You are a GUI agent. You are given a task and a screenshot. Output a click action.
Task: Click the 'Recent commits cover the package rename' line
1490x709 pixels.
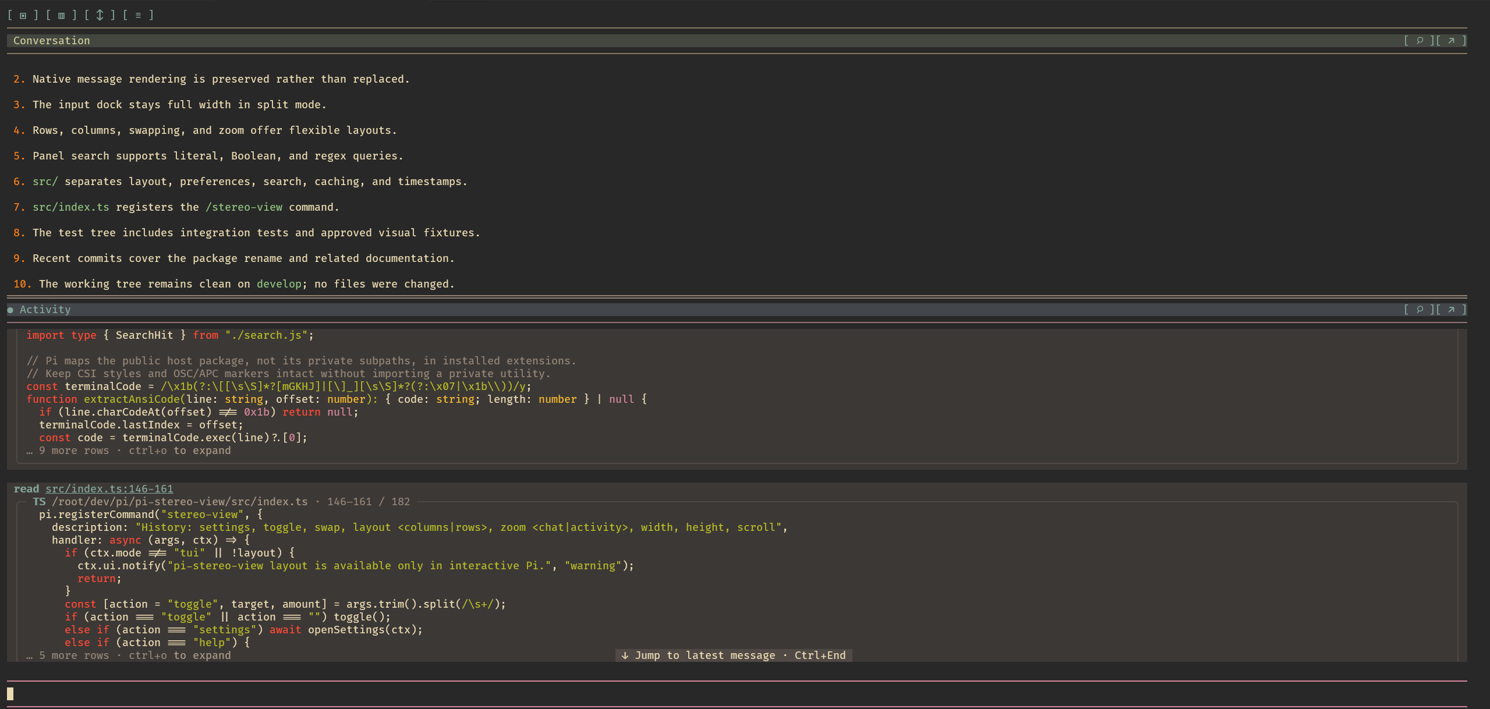(234, 258)
